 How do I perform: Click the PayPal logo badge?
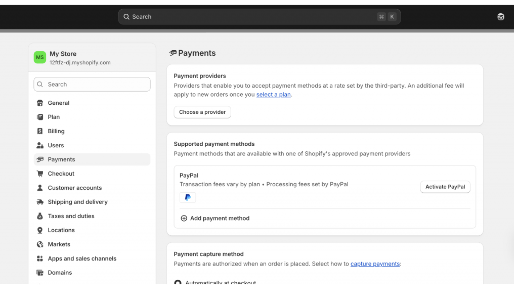(x=188, y=197)
